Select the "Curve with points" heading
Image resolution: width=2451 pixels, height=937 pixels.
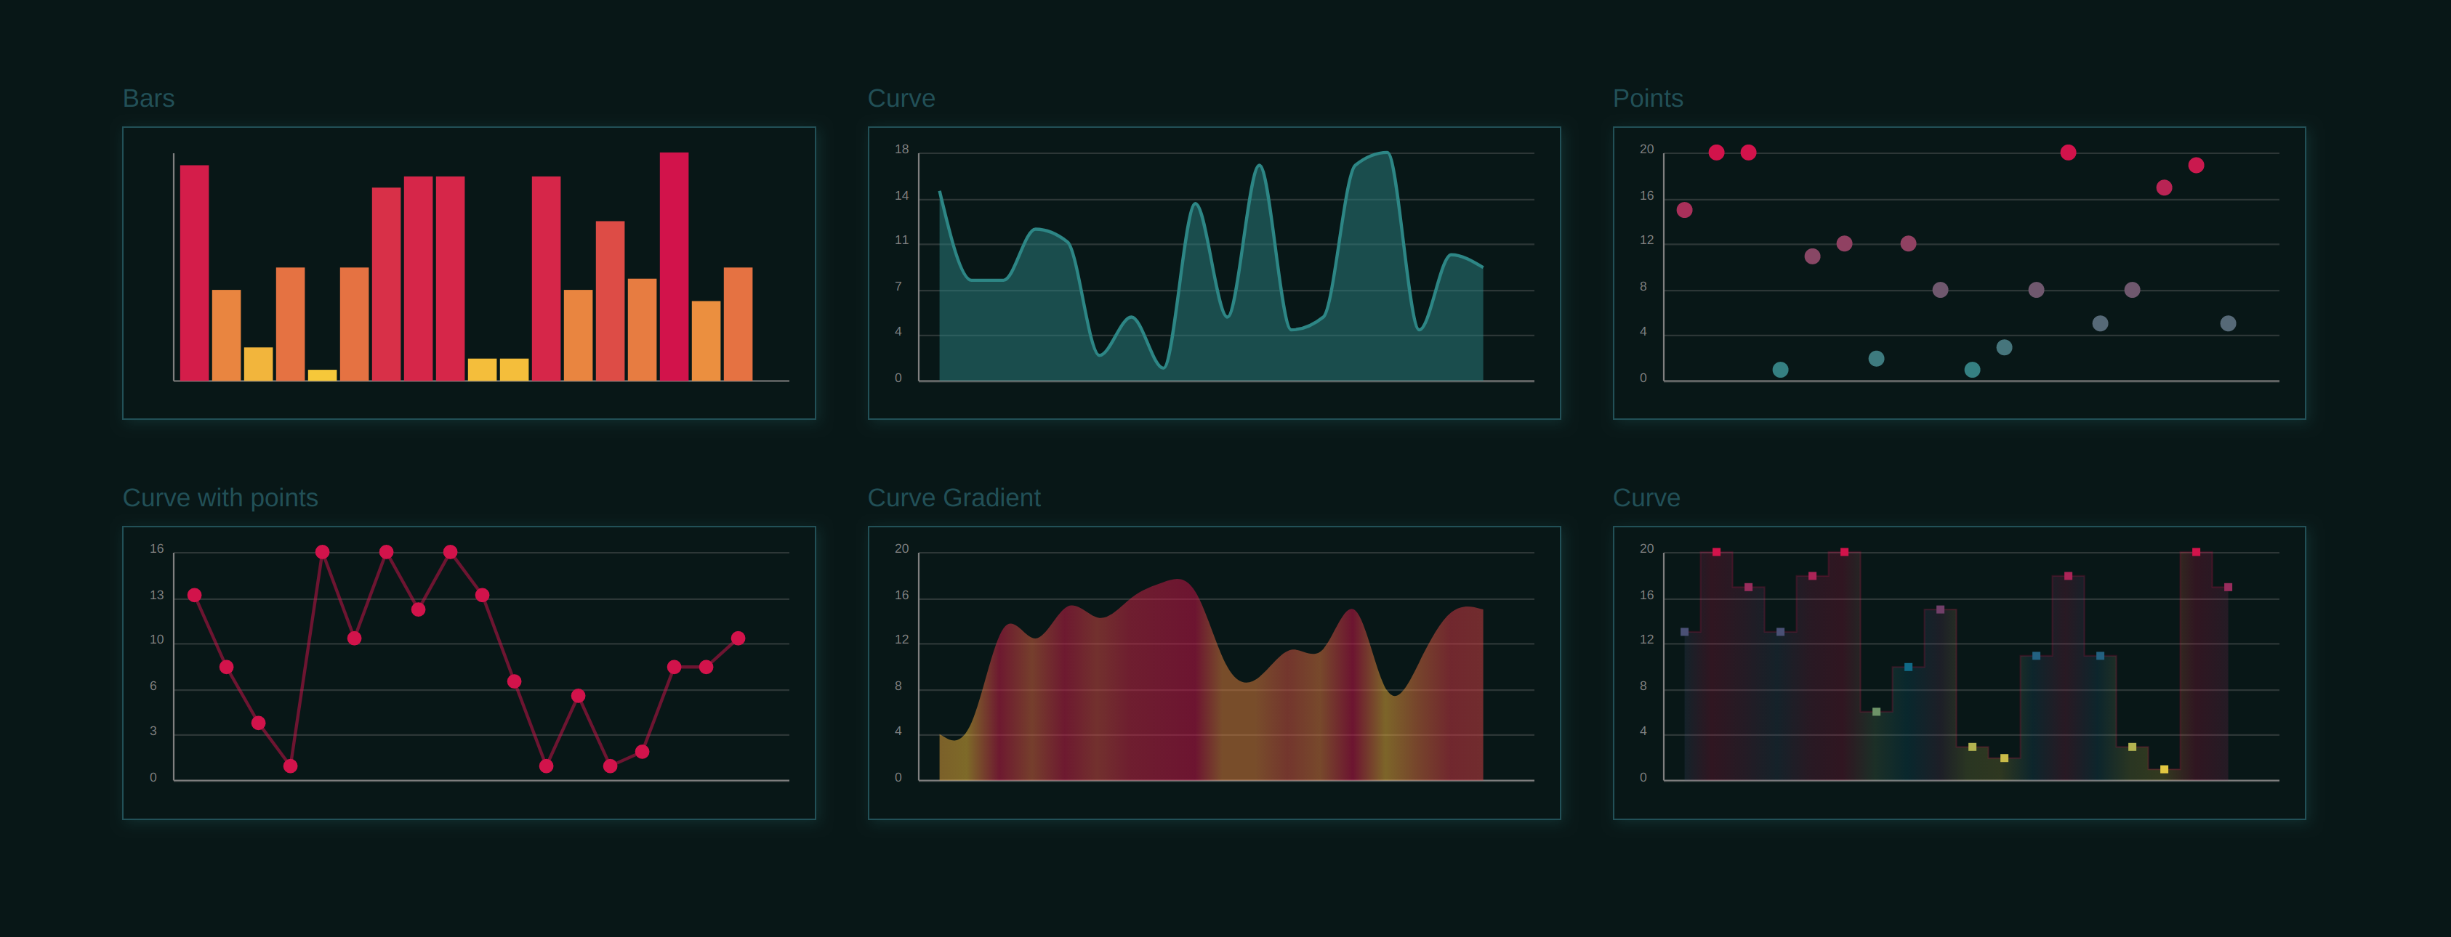[220, 498]
